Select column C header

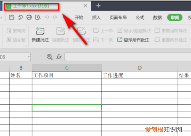coord(67,68)
